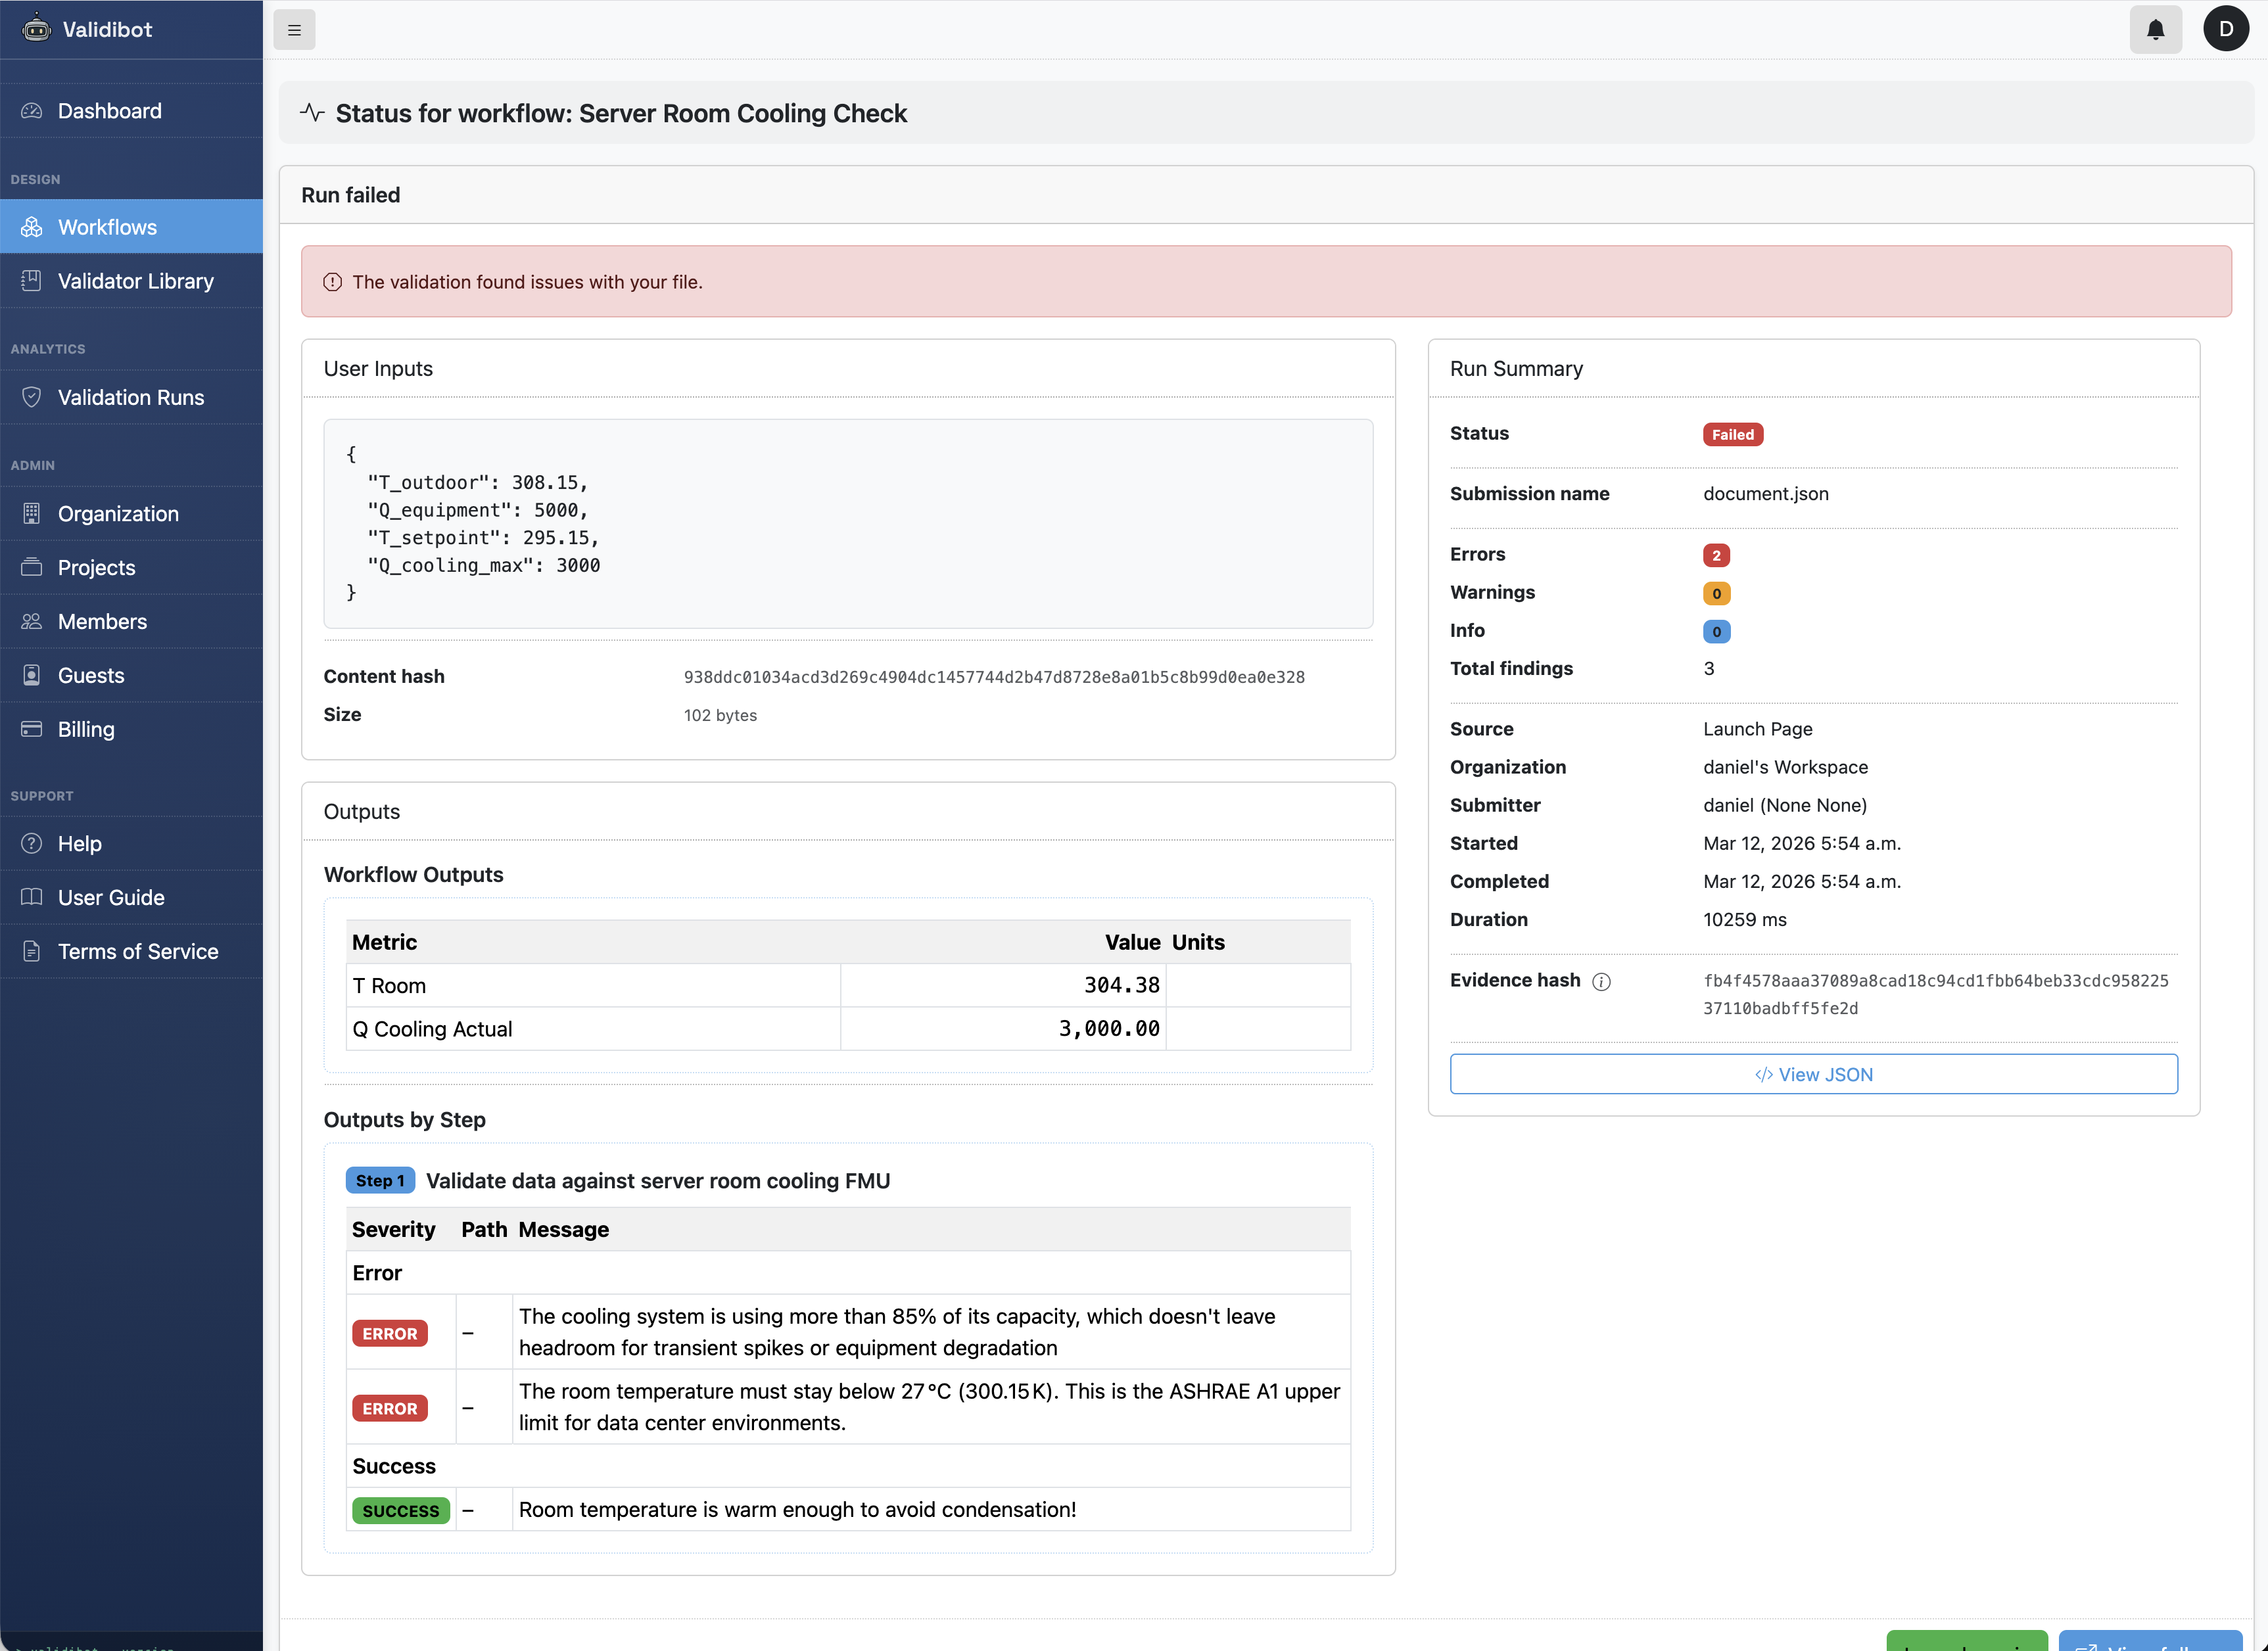Open Terms of Service
The image size is (2268, 1651).
coord(138,951)
